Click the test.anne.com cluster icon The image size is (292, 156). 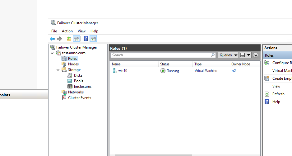point(58,53)
